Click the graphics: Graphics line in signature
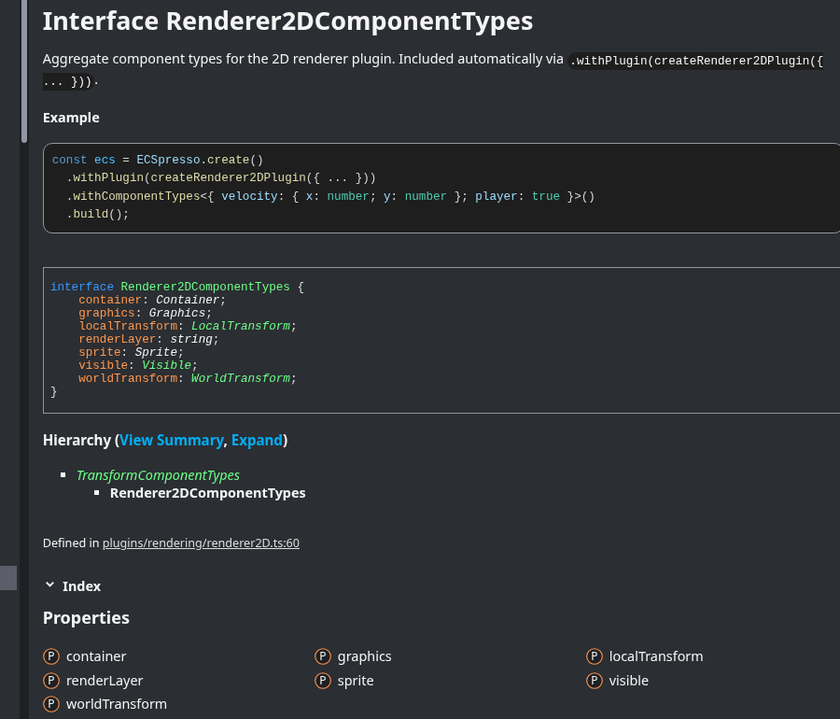Image resolution: width=840 pixels, height=719 pixels. click(146, 313)
